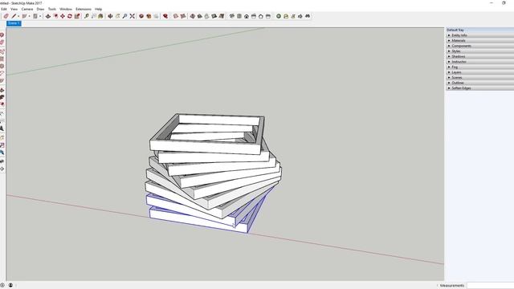Click the Zoom Extents tool

tap(132, 16)
